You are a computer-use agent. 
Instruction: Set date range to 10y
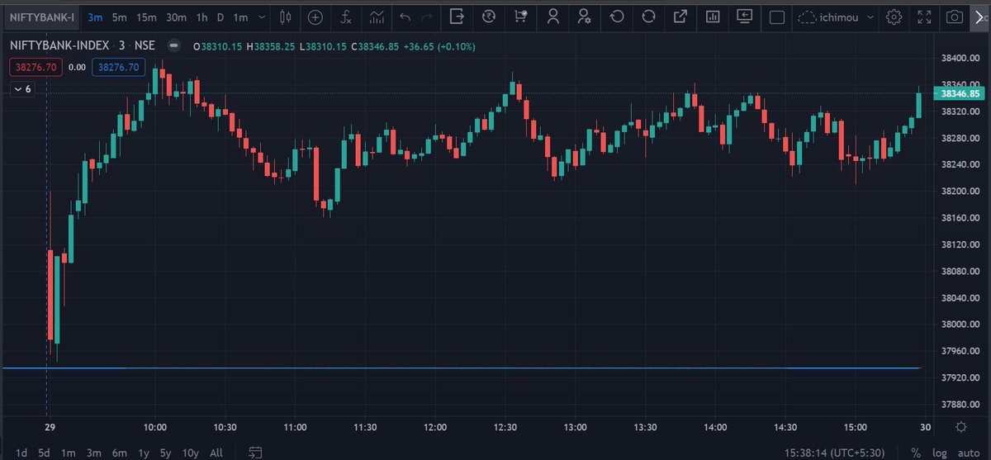click(191, 453)
